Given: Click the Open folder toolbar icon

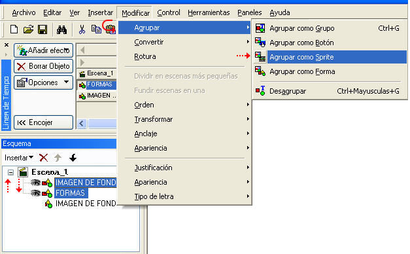Looking at the screenshot, I should coord(28,29).
